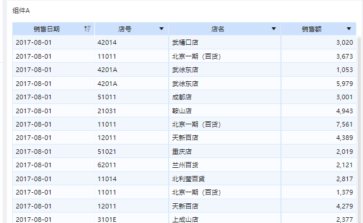Viewport: 363px width, 223px height.
Task: Select sales amount cell 2,817
Action: coord(319,179)
